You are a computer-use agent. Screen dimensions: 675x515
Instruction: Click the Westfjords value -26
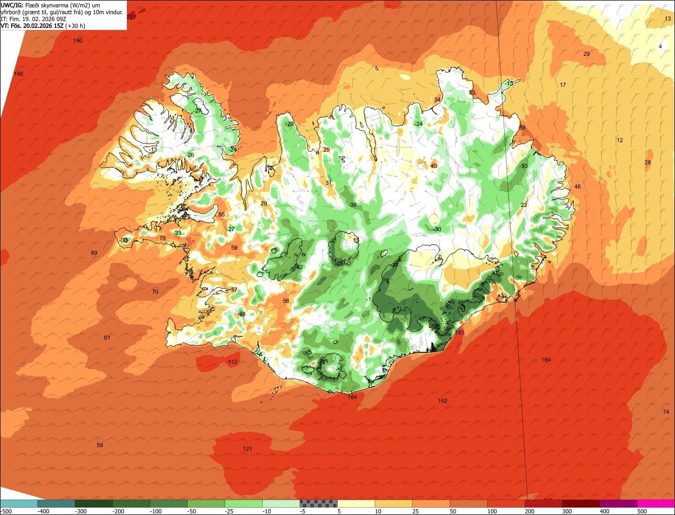tap(190, 155)
